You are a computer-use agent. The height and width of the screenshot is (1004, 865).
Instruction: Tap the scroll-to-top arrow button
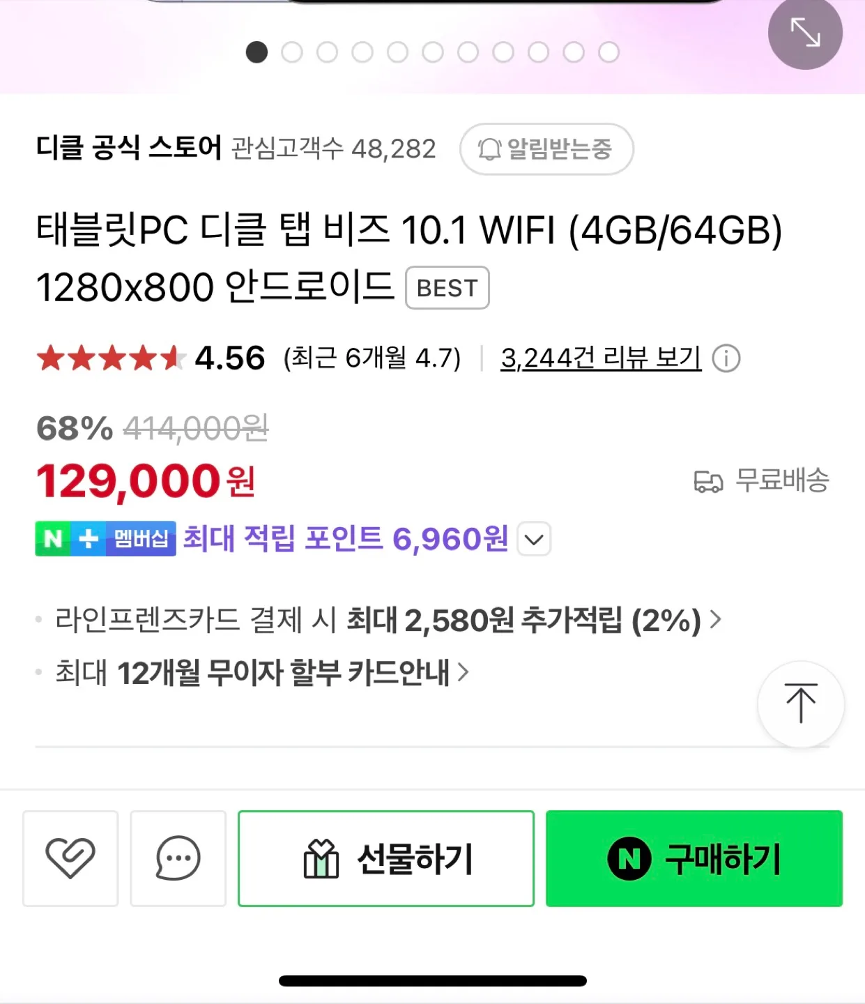pyautogui.click(x=801, y=703)
